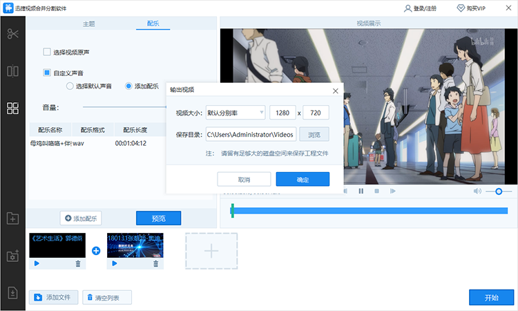Click the user login/register icon
This screenshot has height=311, width=518.
pos(407,8)
